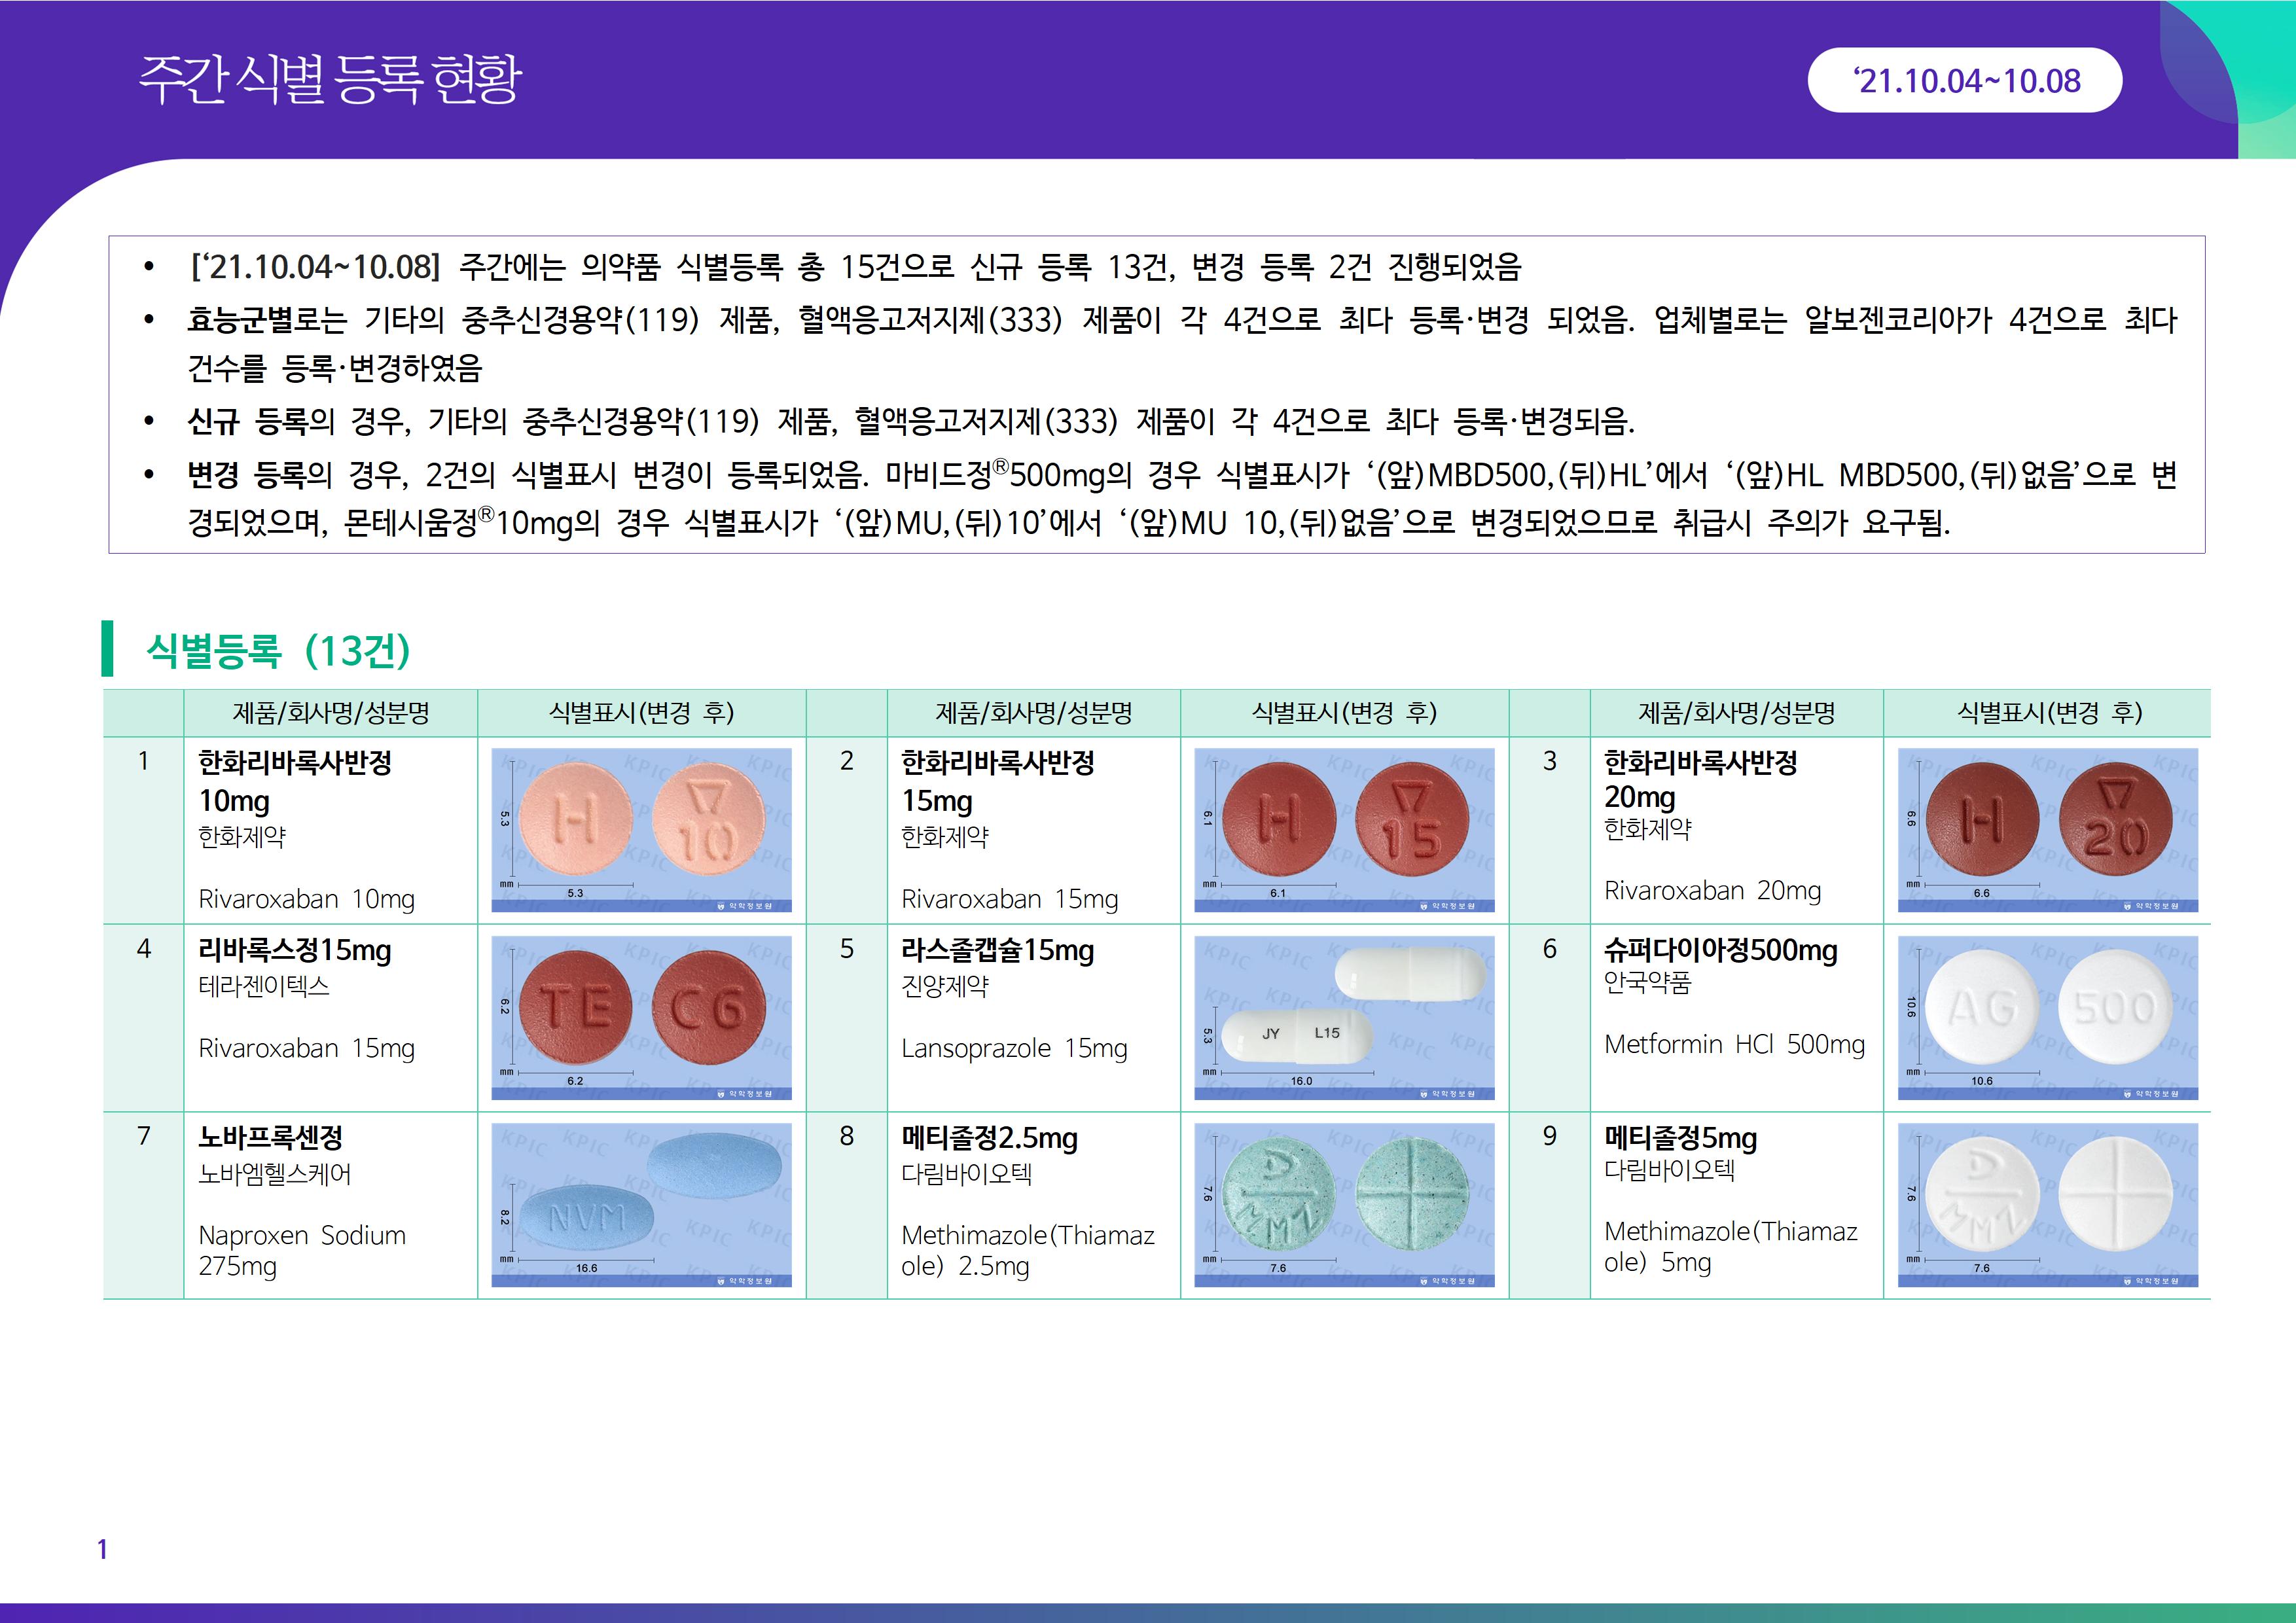Viewport: 2296px width, 1623px height.
Task: Click the 한화리바록사반정 10mg pill image
Action: 641,830
